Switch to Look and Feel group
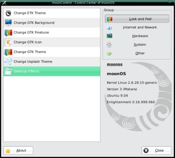The height and width of the screenshot is (158, 175). pos(137,19)
